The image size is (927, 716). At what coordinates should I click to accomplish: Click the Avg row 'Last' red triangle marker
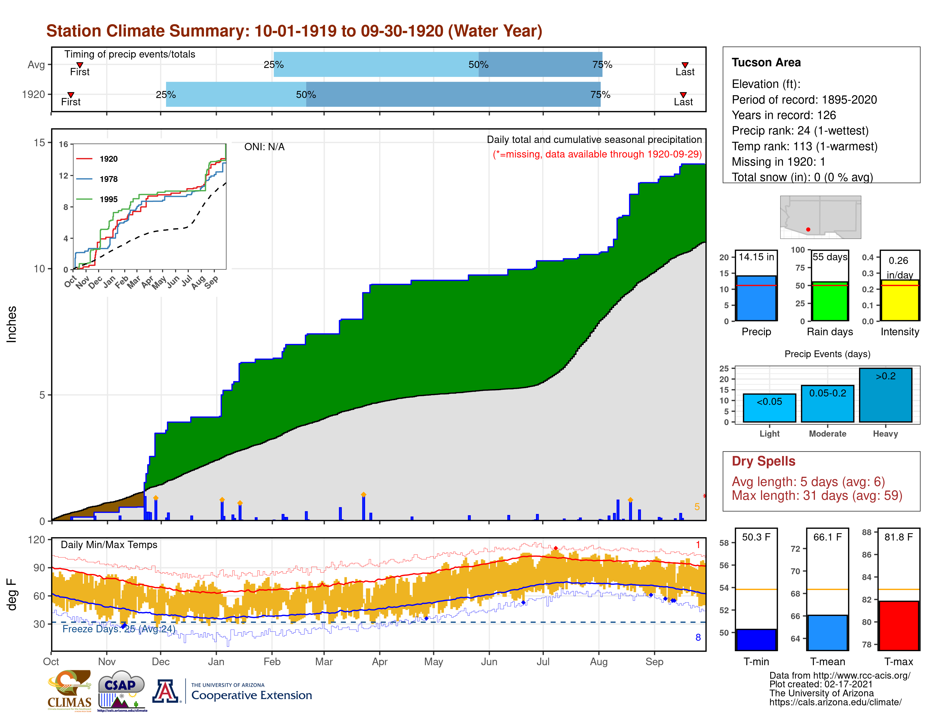tap(685, 65)
